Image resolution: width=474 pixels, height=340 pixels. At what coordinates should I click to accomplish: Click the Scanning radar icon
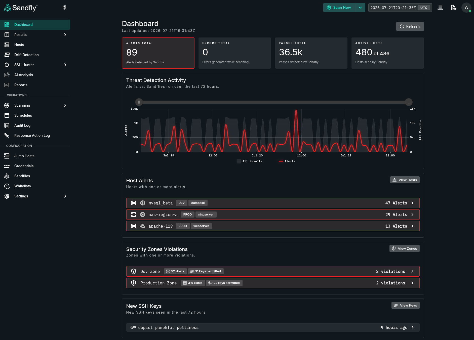(x=7, y=105)
